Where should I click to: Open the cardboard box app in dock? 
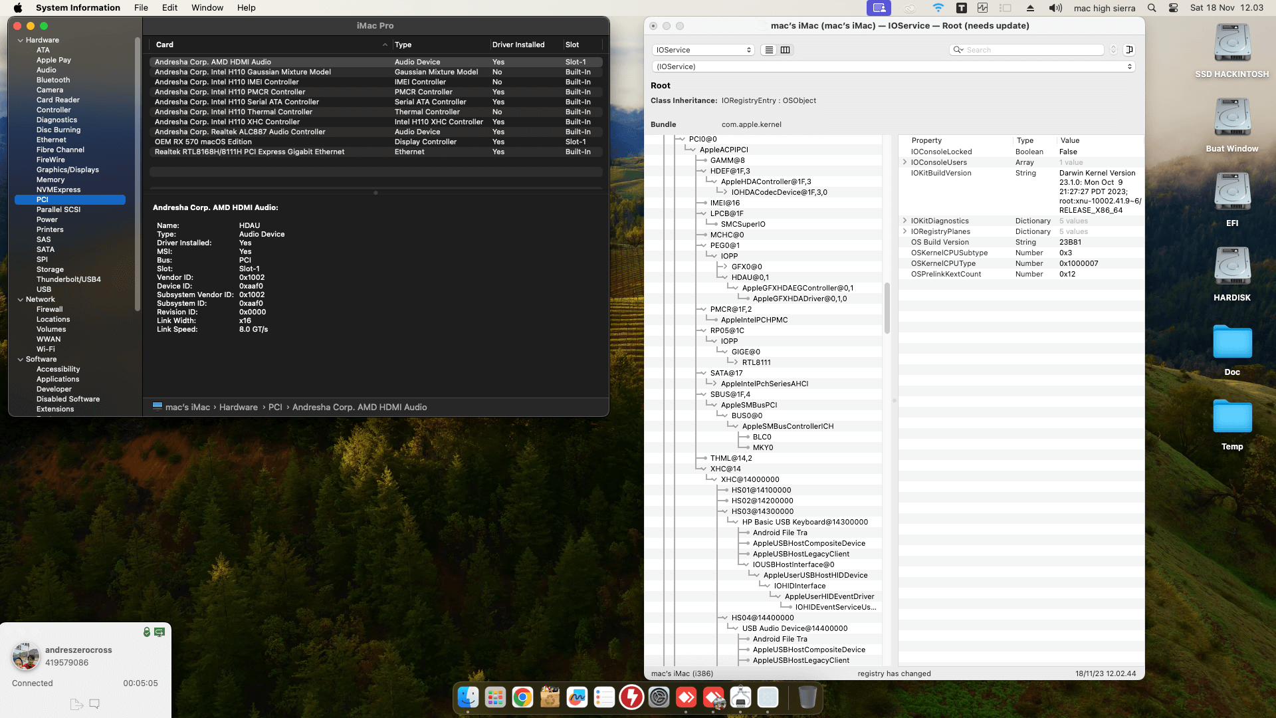click(550, 697)
